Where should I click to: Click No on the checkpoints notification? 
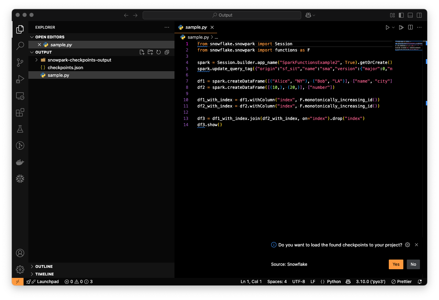point(413,264)
